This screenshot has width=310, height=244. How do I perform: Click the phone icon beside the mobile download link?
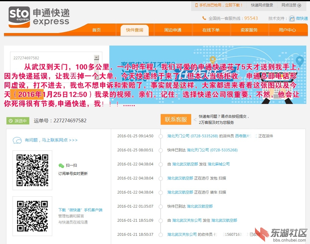pyautogui.click(x=196, y=5)
